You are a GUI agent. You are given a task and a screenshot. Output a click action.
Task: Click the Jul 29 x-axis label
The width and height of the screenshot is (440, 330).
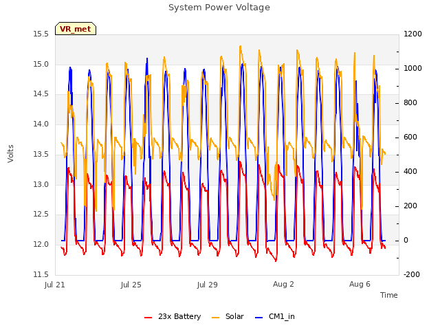point(208,285)
